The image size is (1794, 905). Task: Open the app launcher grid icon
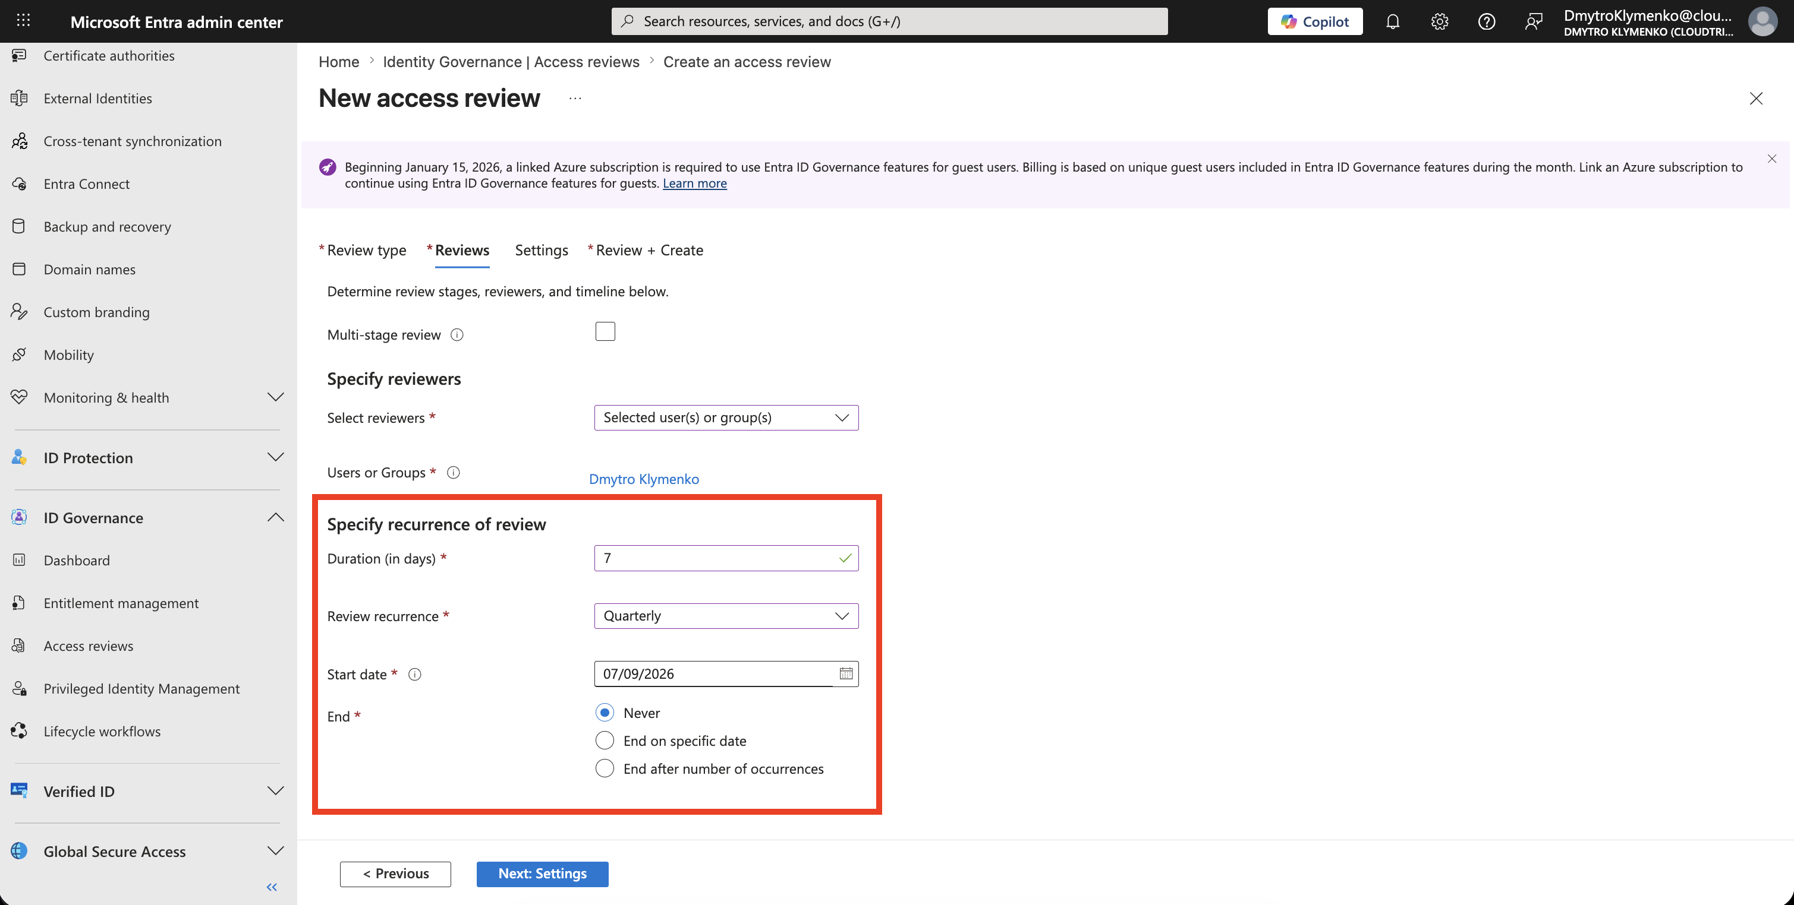tap(23, 21)
